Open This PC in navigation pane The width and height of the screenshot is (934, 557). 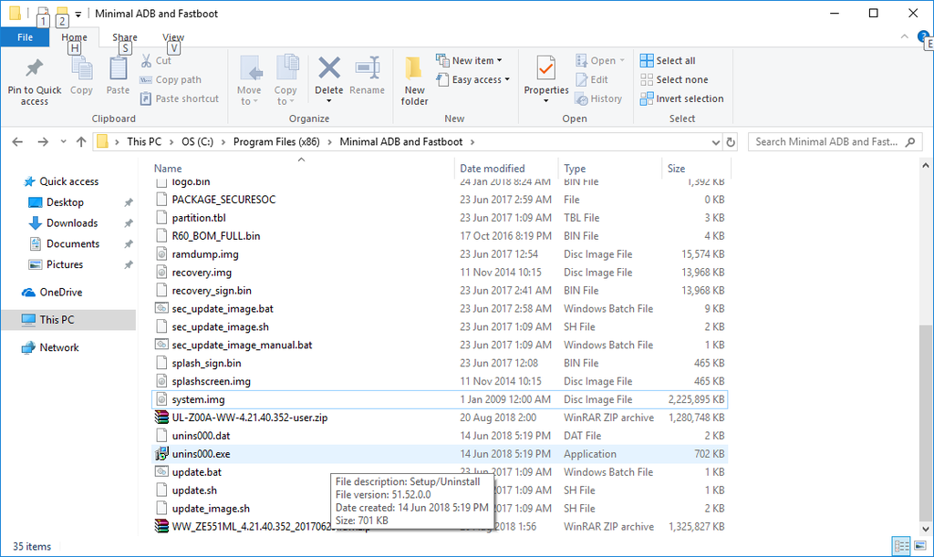pyautogui.click(x=57, y=319)
